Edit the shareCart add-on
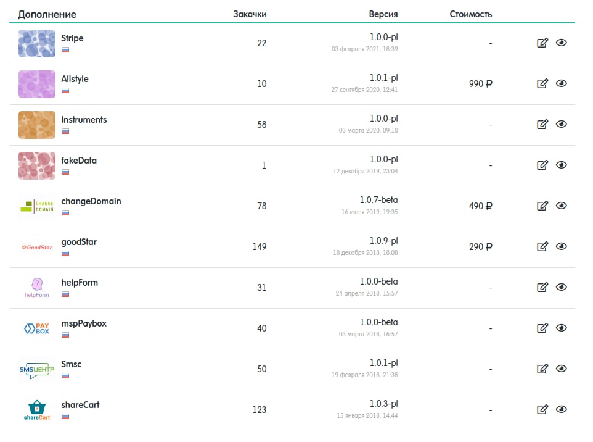Viewport: 593px width, 442px height. point(542,409)
